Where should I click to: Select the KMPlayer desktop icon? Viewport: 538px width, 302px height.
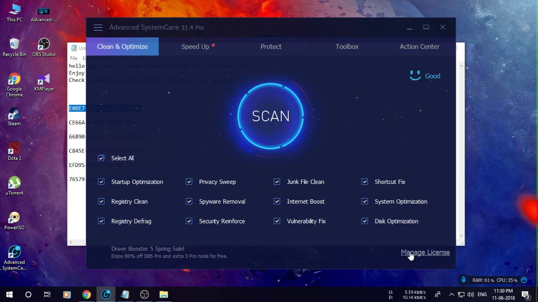pyautogui.click(x=44, y=82)
